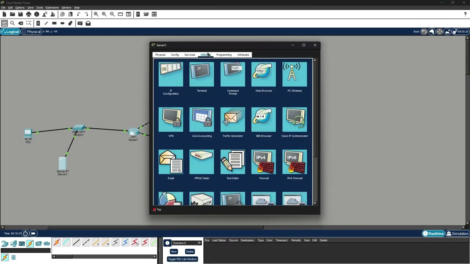470x264 pixels.
Task: Open the Email client icon
Action: coord(171,162)
